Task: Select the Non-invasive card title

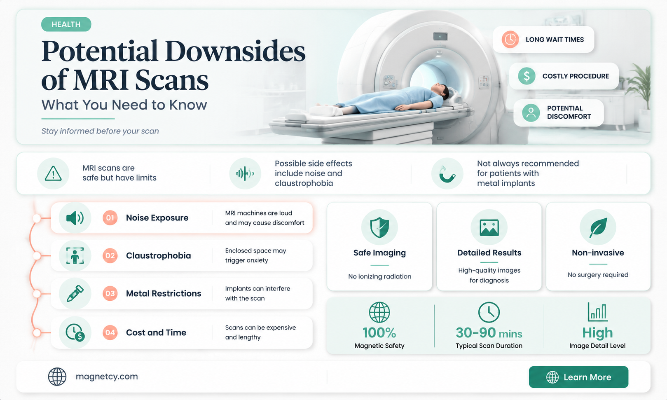Action: coord(598,253)
